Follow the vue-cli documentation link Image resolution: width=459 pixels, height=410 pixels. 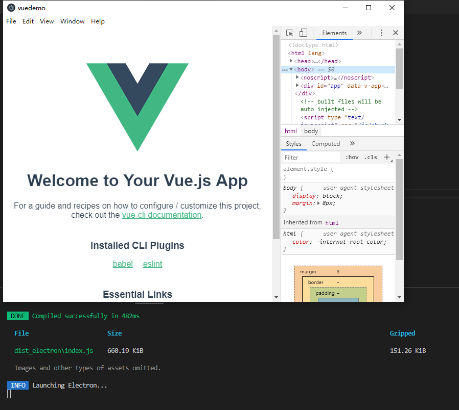(x=162, y=215)
